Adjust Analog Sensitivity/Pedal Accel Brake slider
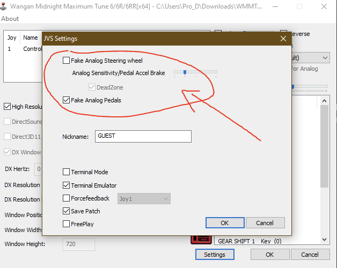337x268 pixels. point(185,72)
